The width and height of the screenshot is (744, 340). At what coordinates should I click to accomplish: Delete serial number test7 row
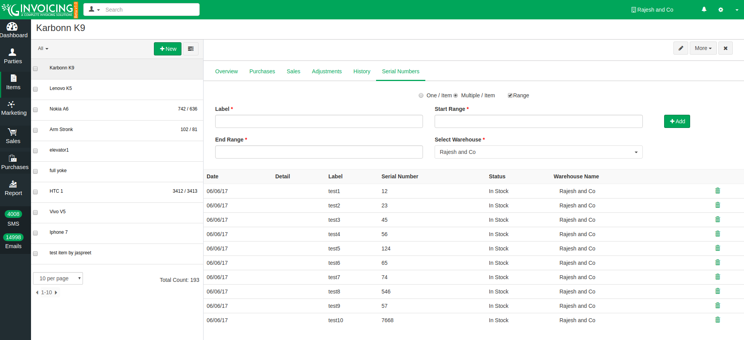(718, 277)
